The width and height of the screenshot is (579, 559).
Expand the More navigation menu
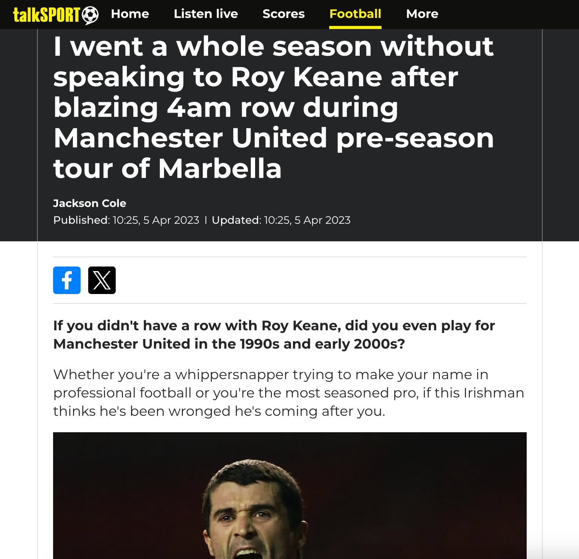[x=422, y=14]
